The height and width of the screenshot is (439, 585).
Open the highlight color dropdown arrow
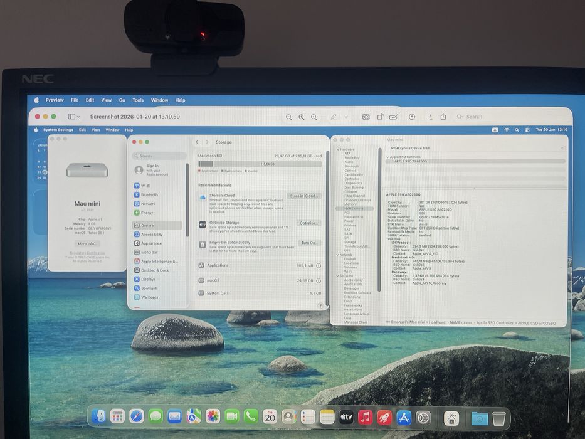pos(346,117)
